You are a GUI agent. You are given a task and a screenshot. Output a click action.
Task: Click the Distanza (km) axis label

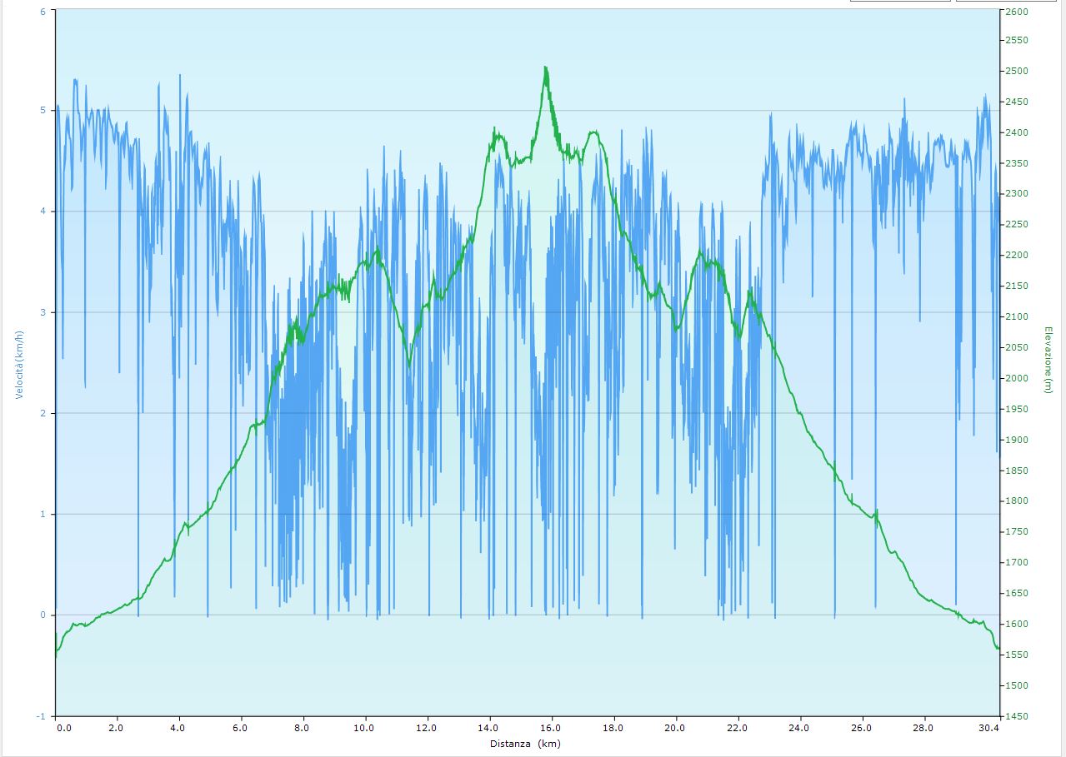click(525, 744)
